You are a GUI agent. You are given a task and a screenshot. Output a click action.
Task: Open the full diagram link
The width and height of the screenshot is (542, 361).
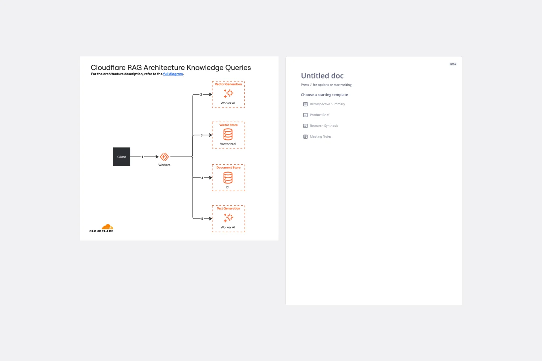(x=173, y=74)
